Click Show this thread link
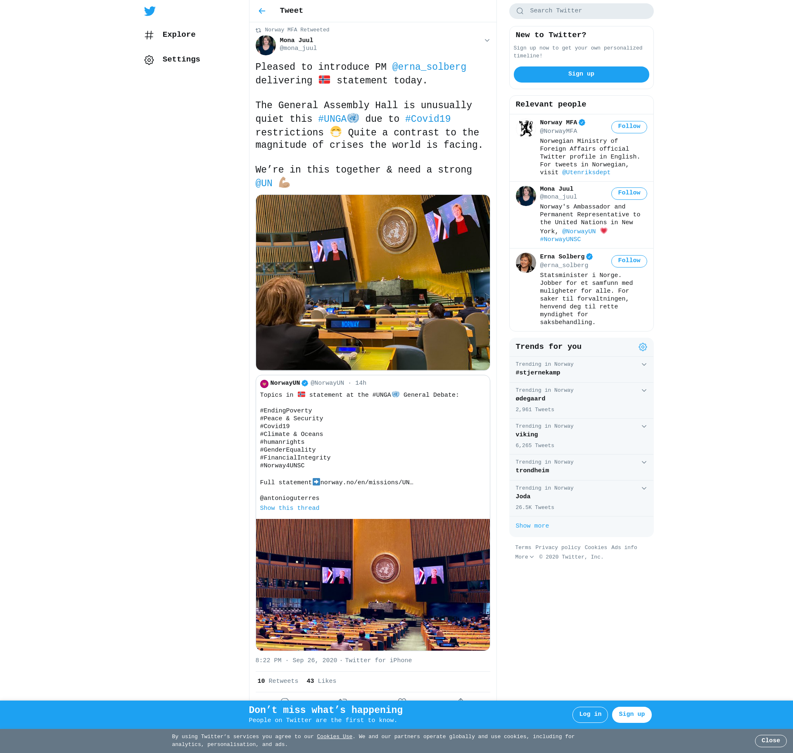The image size is (793, 753). coord(290,508)
